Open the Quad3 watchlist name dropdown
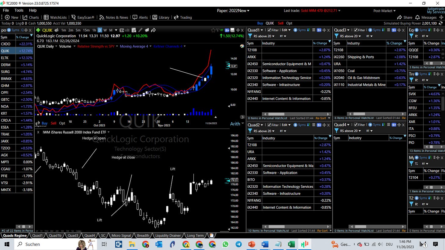 click(x=342, y=30)
